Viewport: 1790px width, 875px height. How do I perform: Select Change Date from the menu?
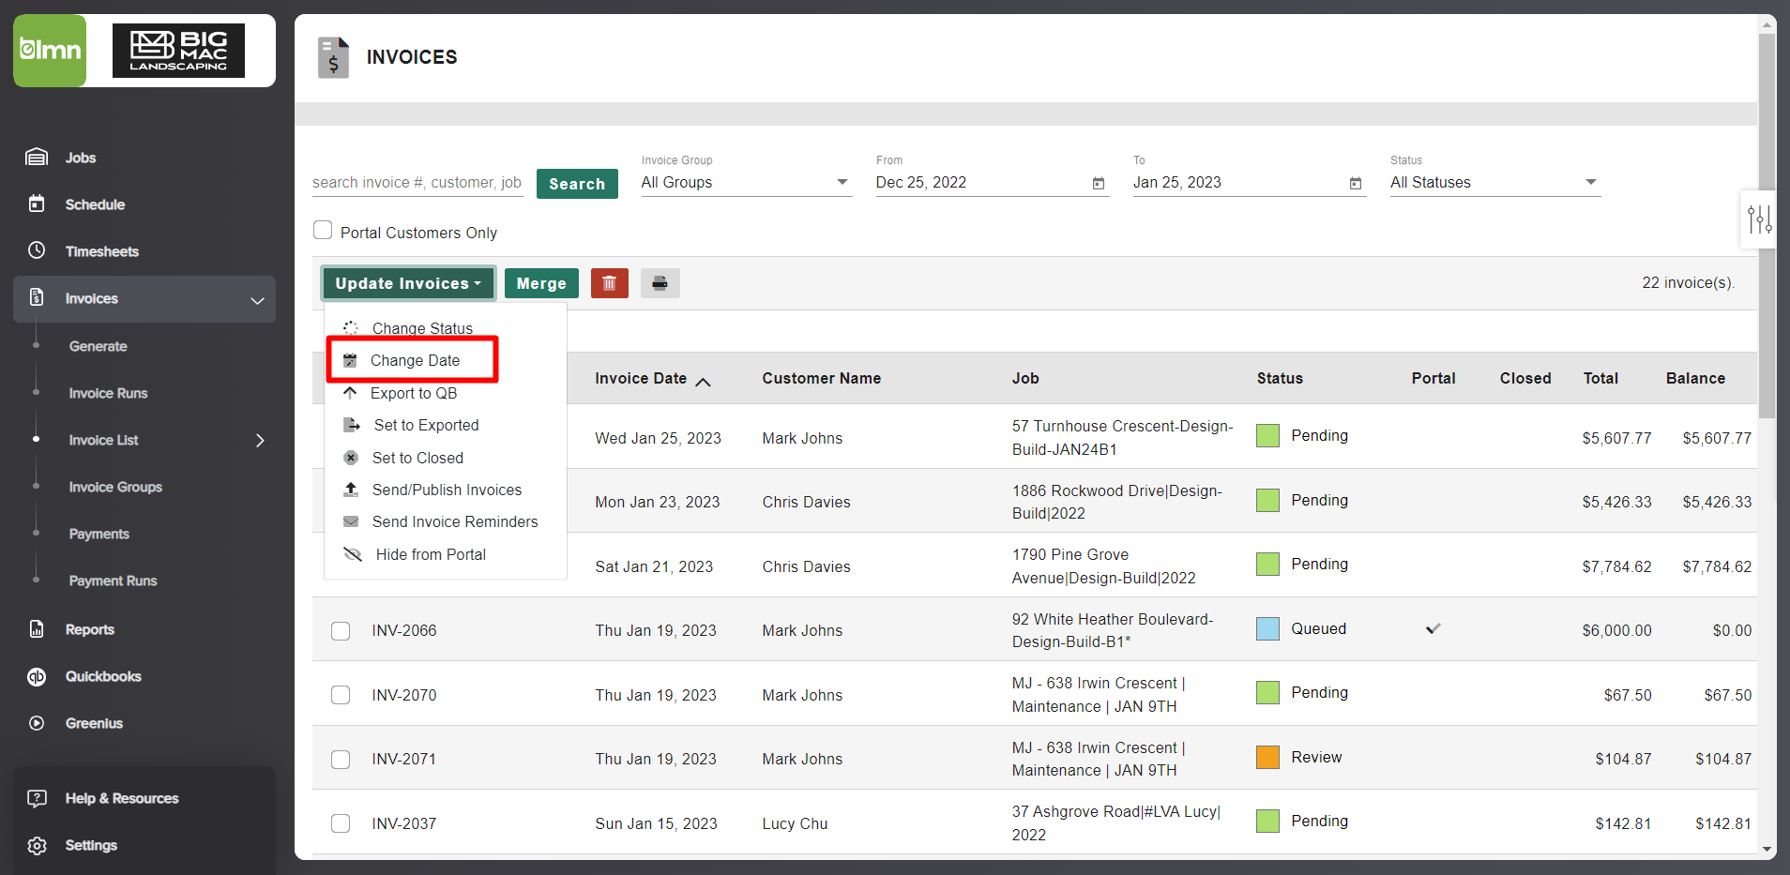[x=415, y=360]
